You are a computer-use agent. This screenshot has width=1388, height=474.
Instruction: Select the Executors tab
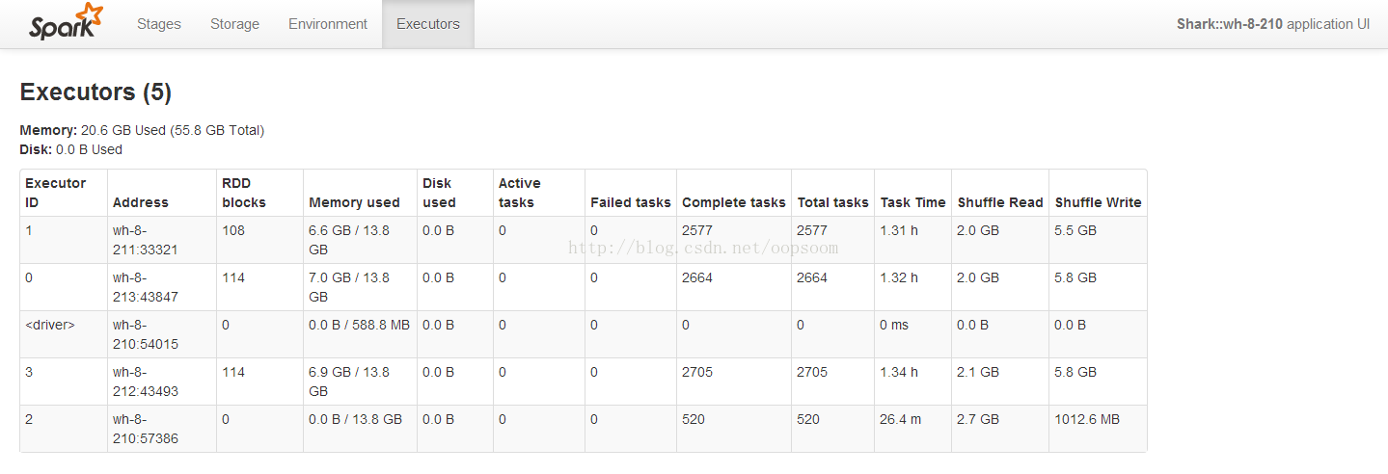428,24
